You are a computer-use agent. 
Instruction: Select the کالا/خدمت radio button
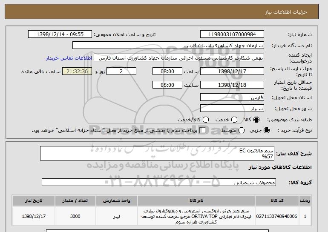tap(206, 120)
